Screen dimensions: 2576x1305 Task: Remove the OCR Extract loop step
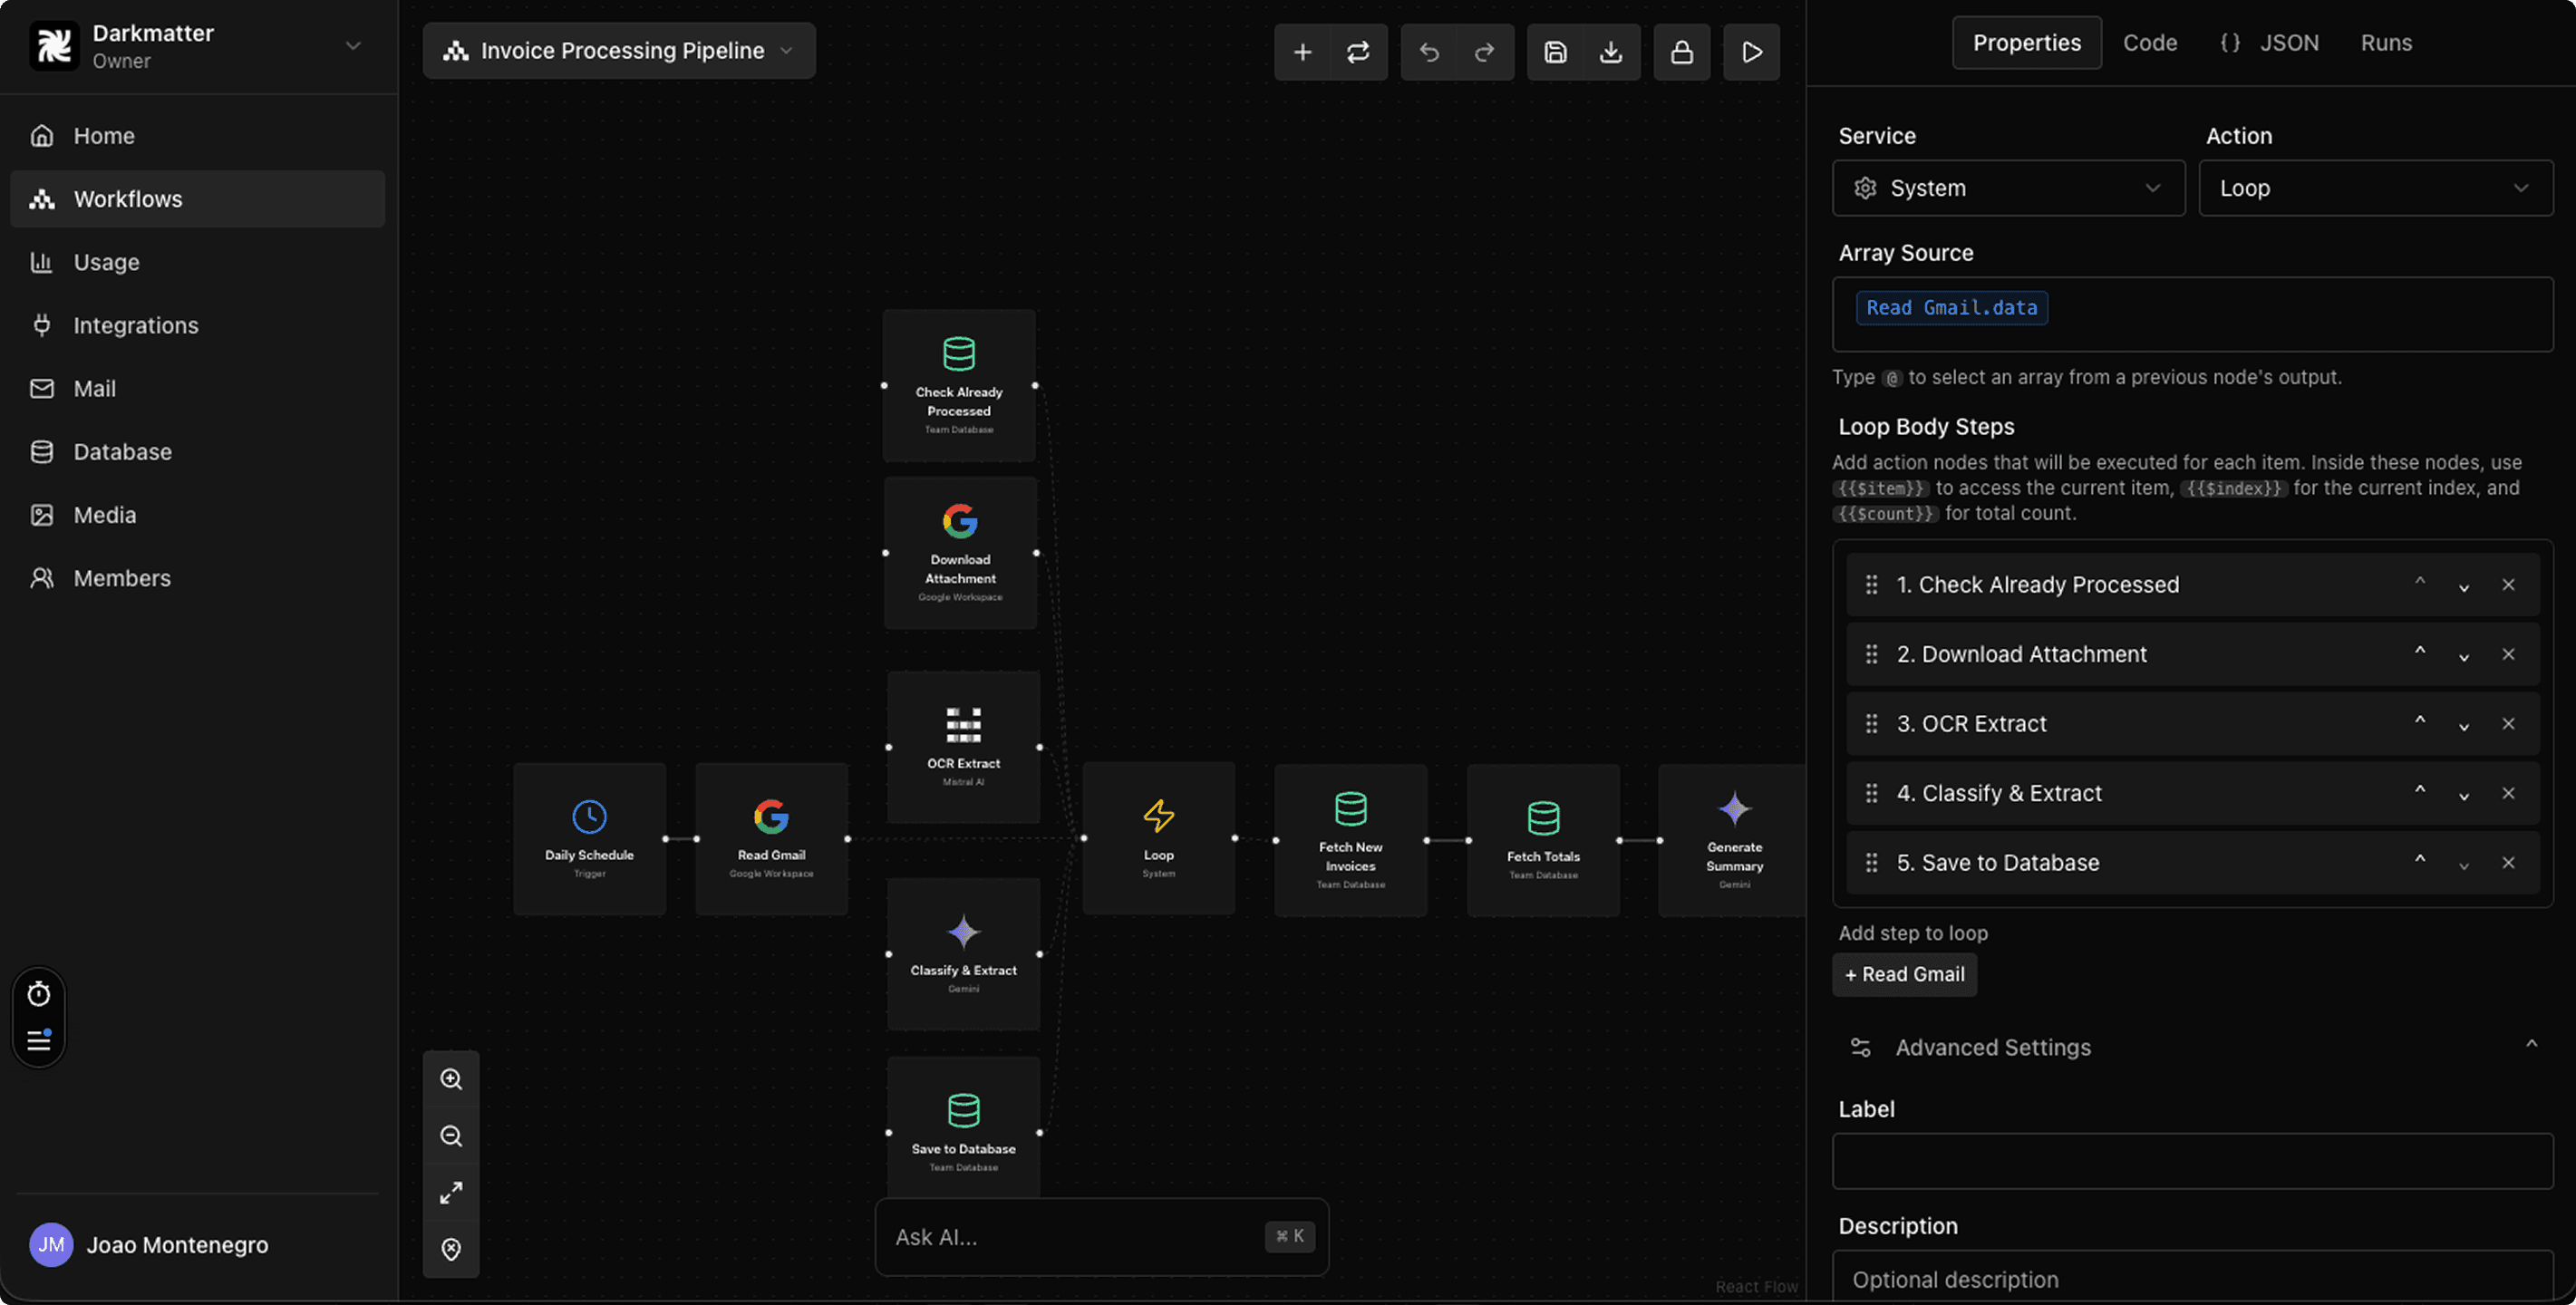tap(2509, 723)
